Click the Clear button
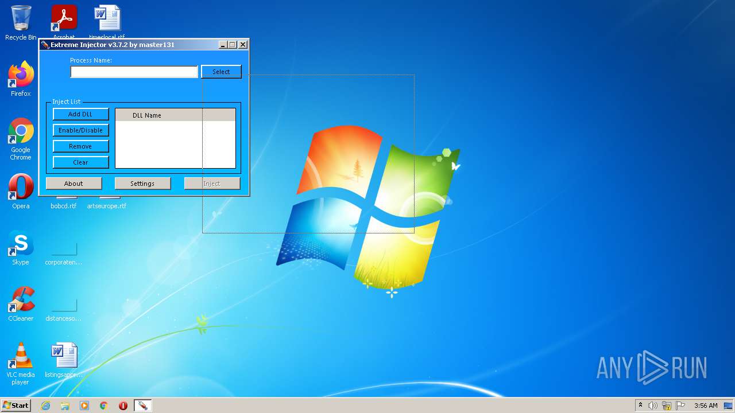 coord(80,162)
